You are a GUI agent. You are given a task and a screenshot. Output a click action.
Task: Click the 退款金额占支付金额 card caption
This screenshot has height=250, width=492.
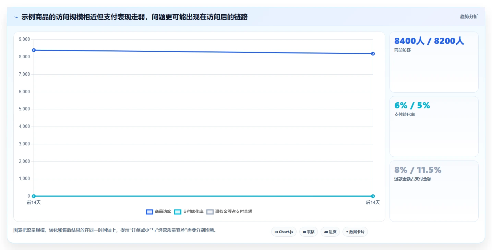tap(413, 179)
